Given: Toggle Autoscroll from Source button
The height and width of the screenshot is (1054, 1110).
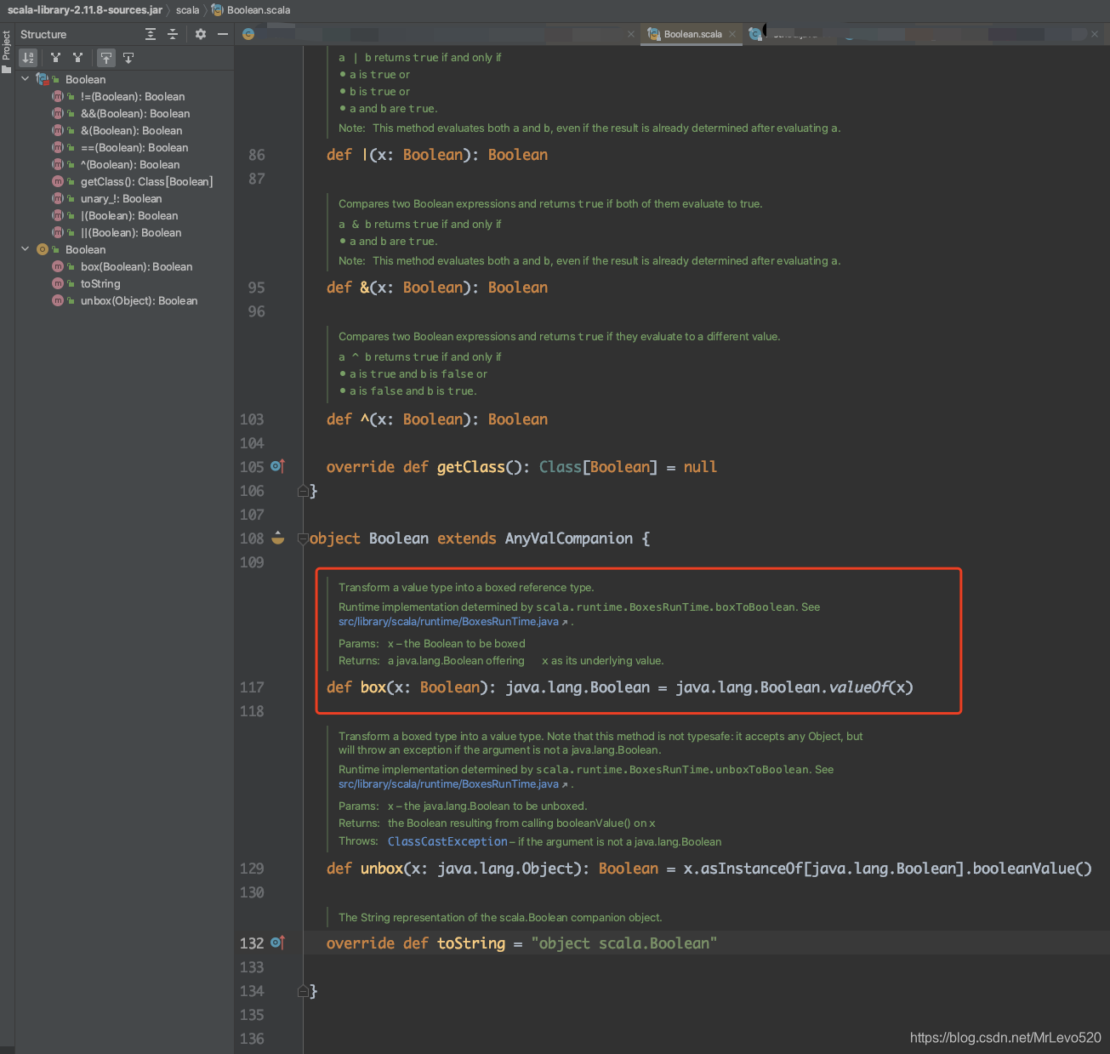Looking at the screenshot, I should click(128, 58).
